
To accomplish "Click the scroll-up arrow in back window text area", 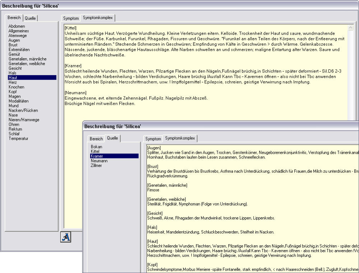I will pos(350,28).
